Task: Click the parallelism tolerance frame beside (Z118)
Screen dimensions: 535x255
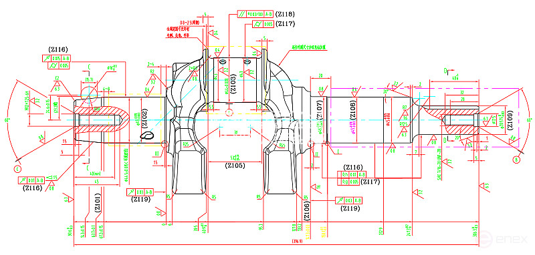Action: pyautogui.click(x=255, y=14)
